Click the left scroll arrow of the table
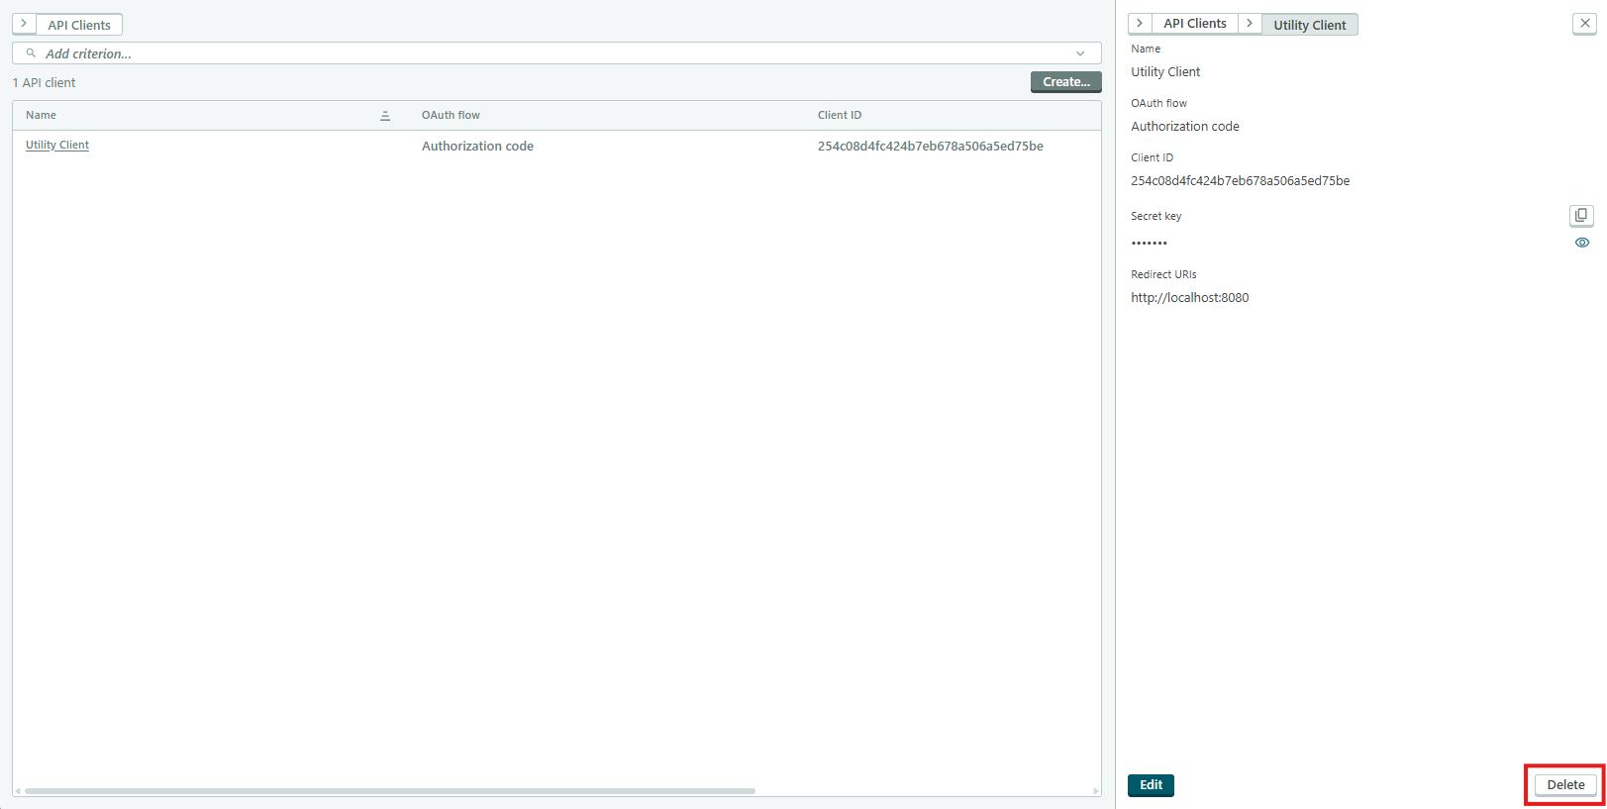This screenshot has height=809, width=1607. click(x=18, y=791)
